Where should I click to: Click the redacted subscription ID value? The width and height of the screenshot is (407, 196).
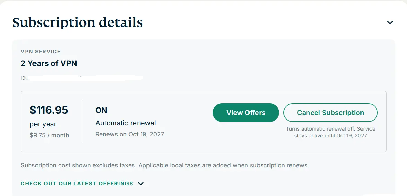[86, 78]
